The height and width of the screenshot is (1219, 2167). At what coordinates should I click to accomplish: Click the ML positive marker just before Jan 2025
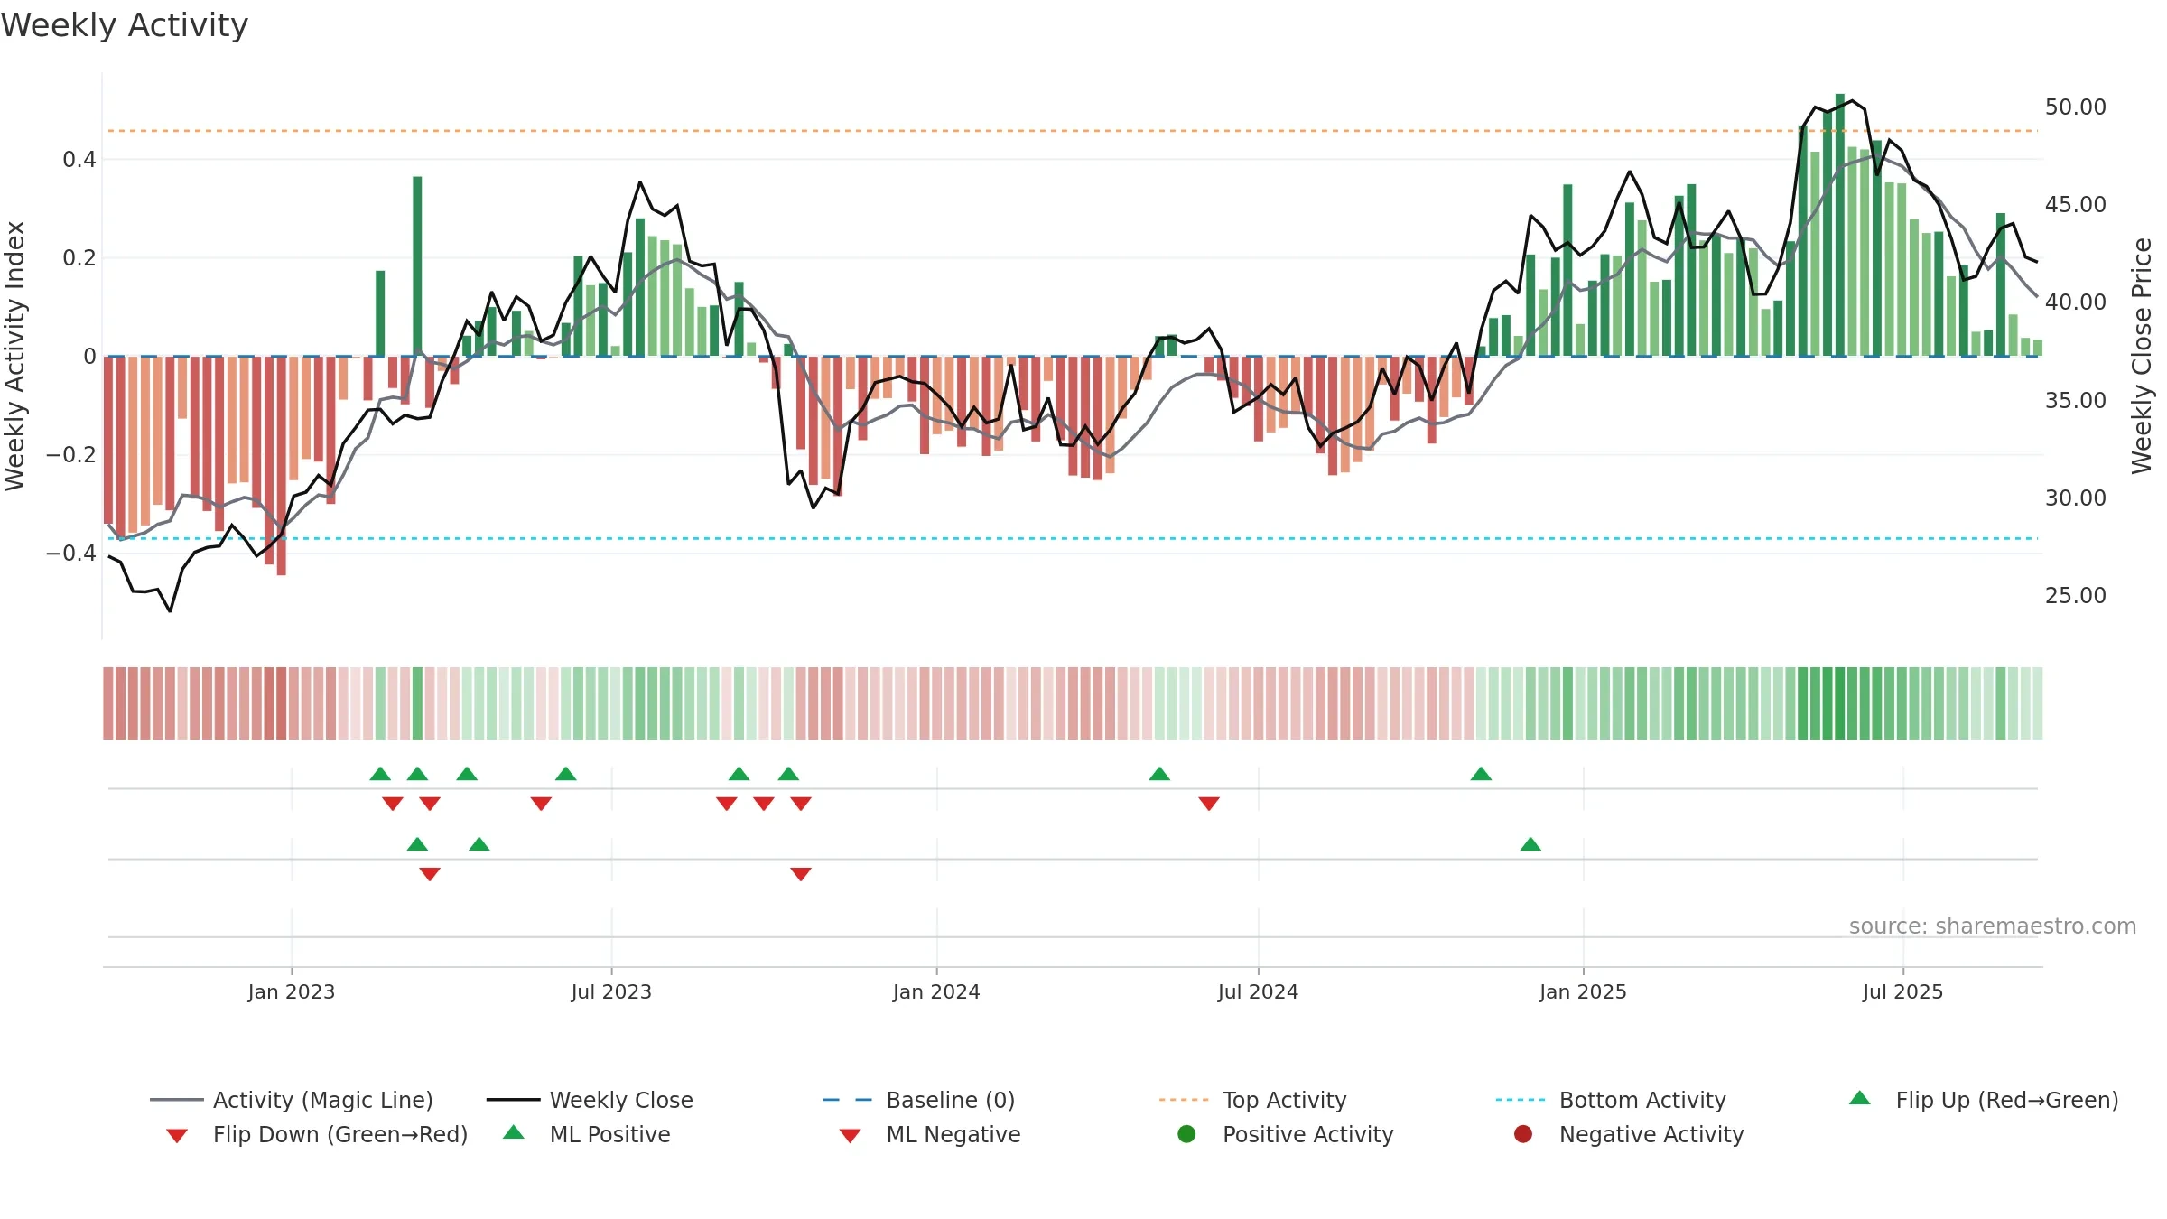[x=1530, y=844]
